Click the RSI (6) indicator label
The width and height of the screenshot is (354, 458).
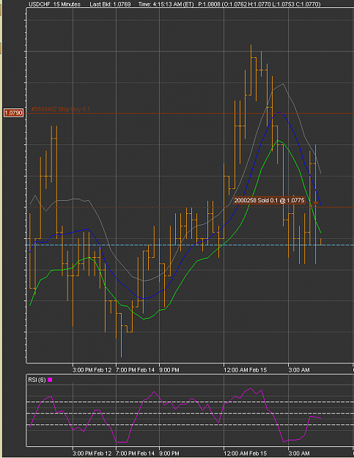[x=37, y=380]
